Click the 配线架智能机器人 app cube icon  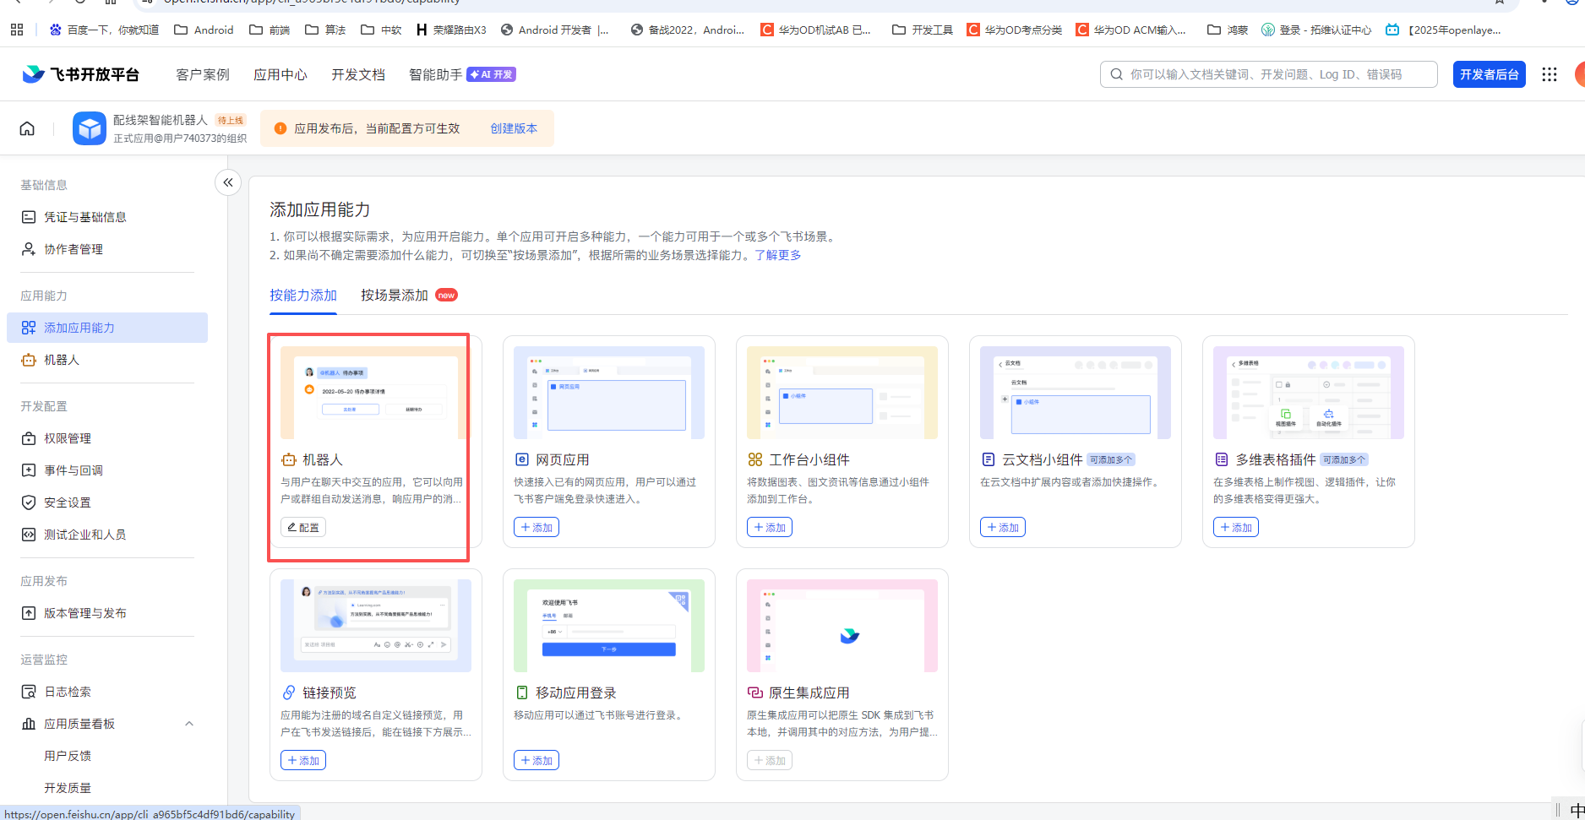click(x=90, y=128)
